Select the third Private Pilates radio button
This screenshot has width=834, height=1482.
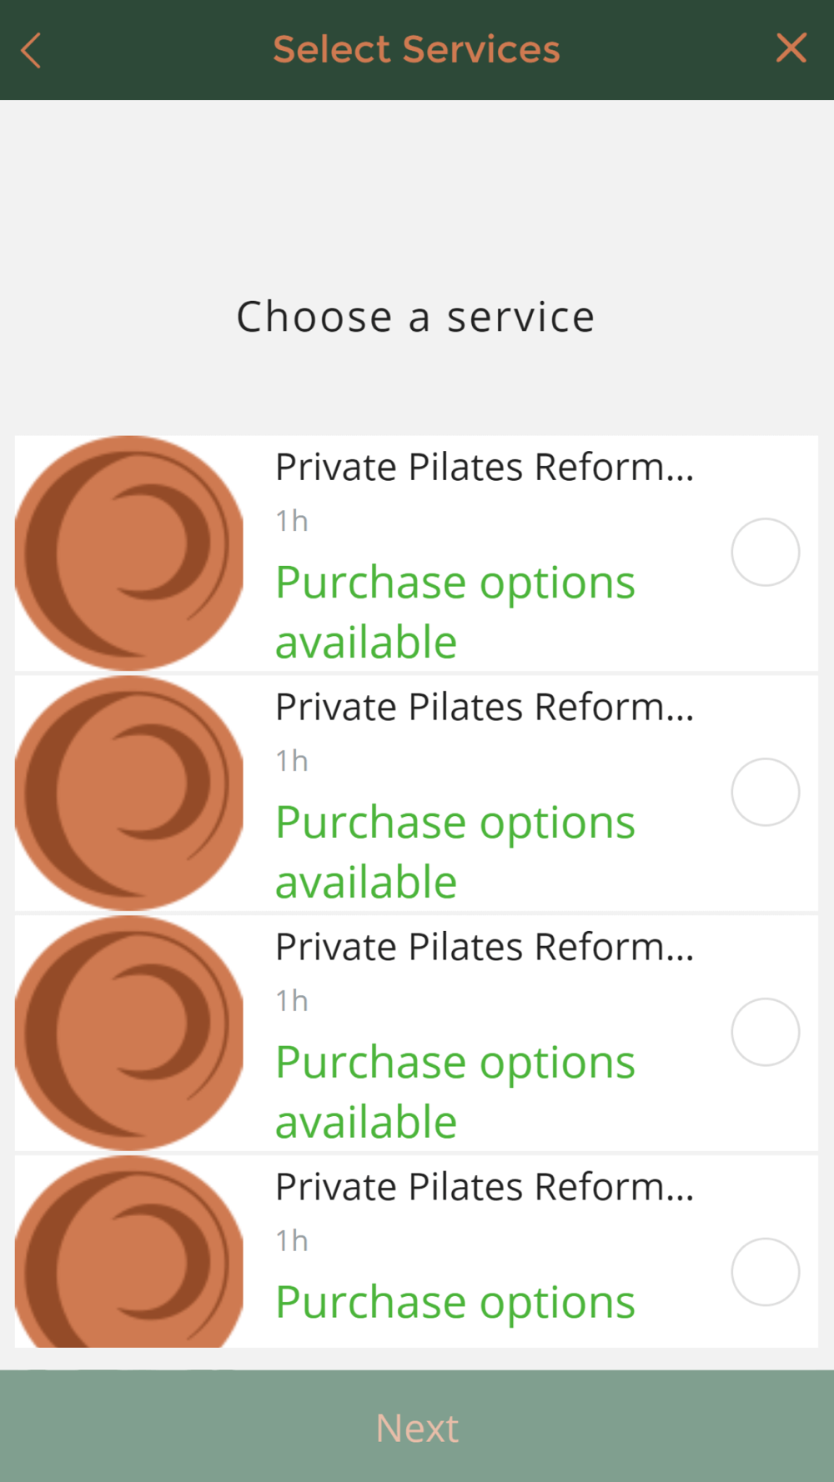pyautogui.click(x=766, y=1032)
